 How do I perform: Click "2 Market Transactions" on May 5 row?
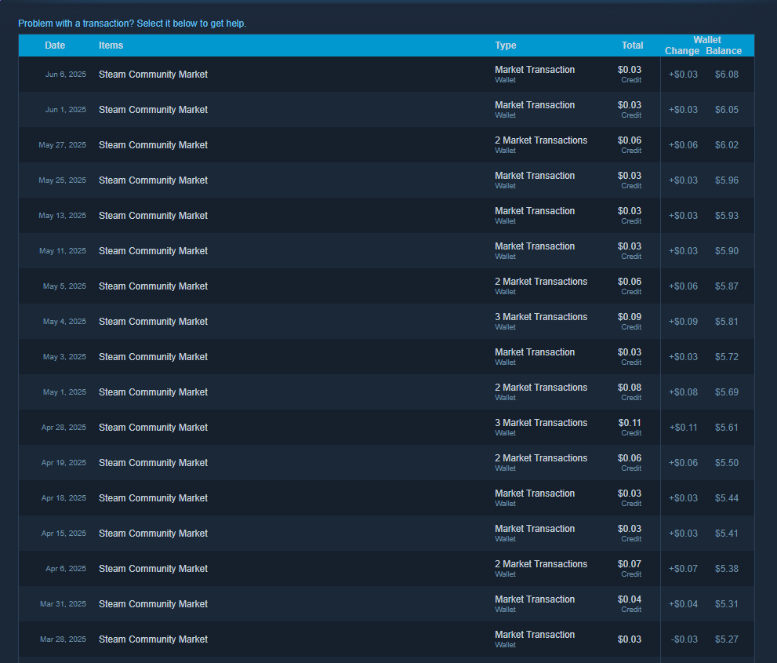[541, 282]
